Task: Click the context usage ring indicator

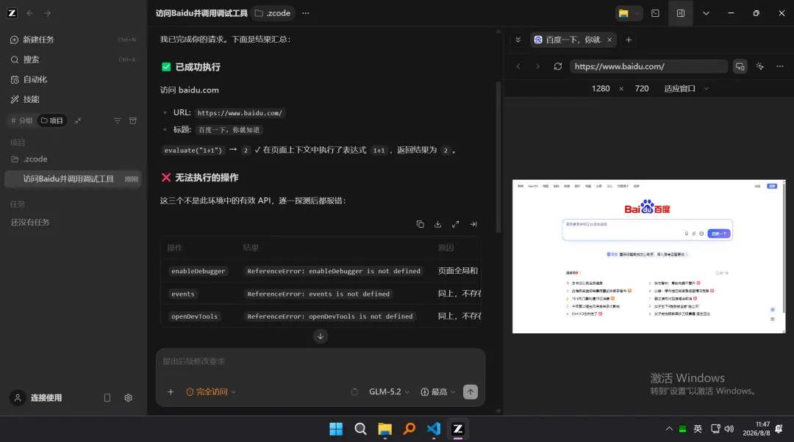Action: [354, 392]
